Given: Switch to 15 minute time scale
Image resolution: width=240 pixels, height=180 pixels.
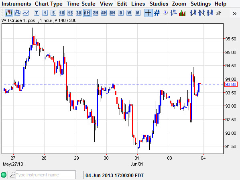Looking at the screenshot, I should pos(70,13).
